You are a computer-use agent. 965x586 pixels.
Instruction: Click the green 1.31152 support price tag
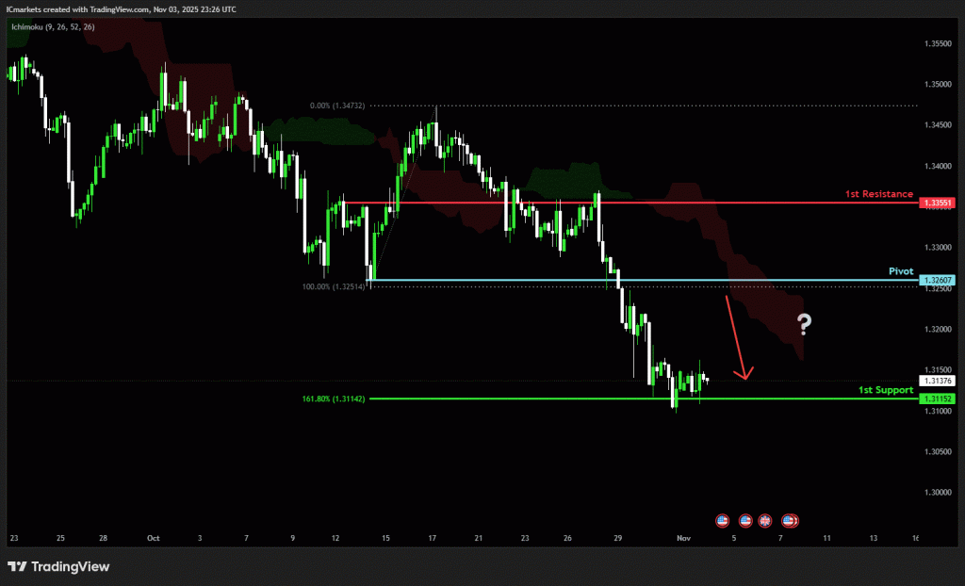click(938, 399)
